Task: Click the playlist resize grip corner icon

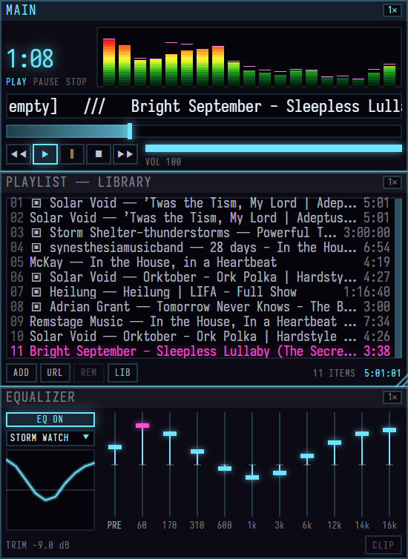Action: pos(402,381)
